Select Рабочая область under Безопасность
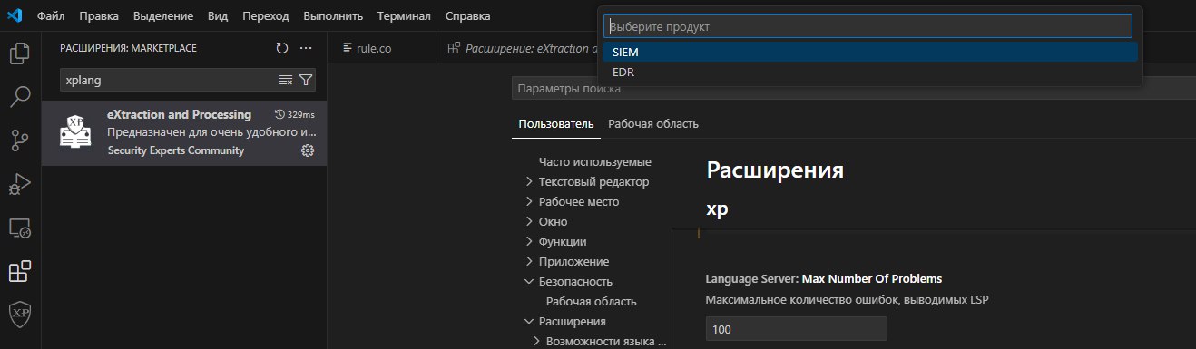 tap(591, 301)
